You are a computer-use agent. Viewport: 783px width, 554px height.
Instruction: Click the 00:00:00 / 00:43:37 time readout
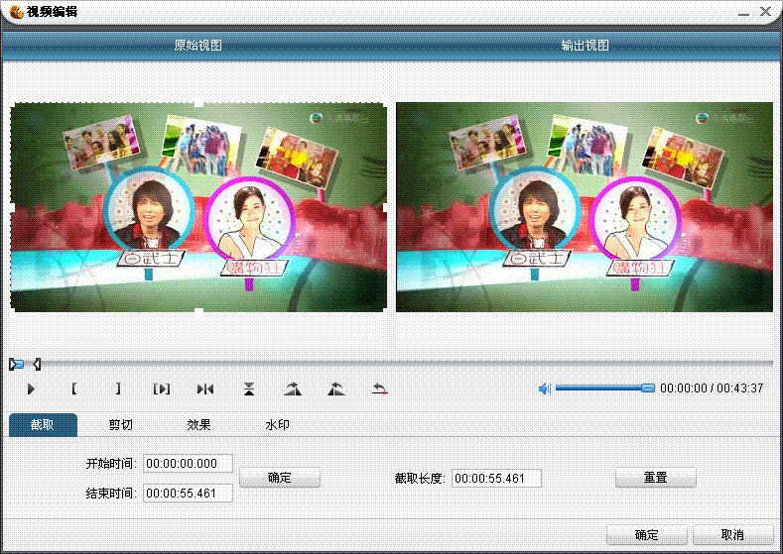pyautogui.click(x=712, y=388)
